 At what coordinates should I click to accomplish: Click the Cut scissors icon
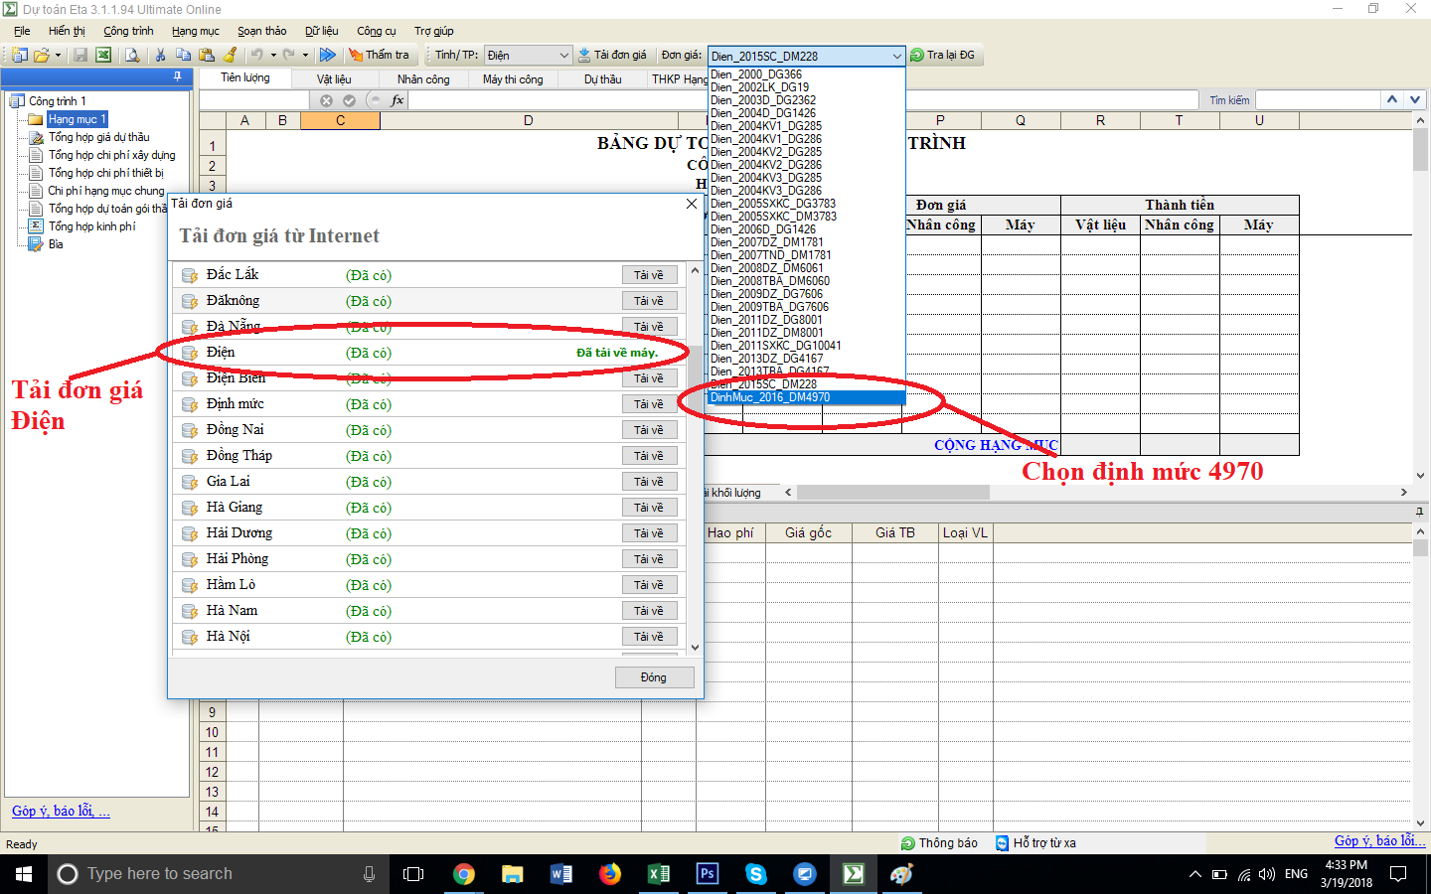160,56
